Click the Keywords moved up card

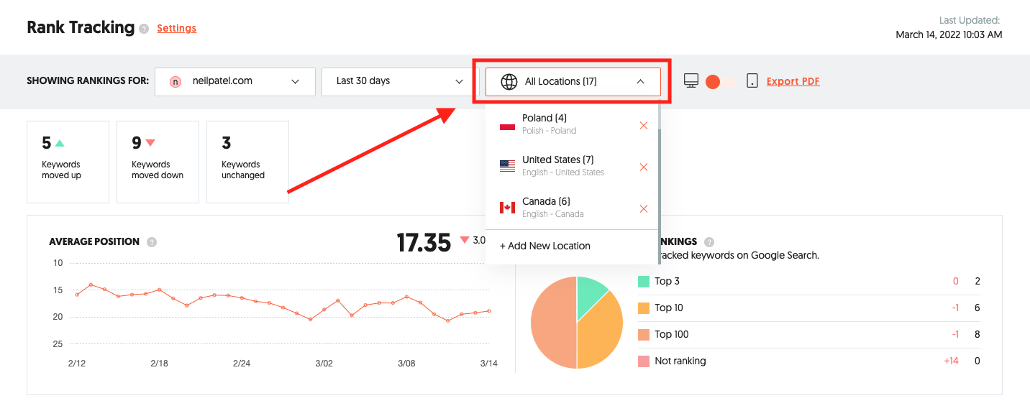tap(68, 162)
